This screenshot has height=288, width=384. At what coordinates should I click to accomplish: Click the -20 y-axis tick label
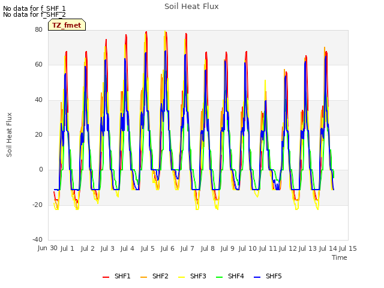[37, 205]
